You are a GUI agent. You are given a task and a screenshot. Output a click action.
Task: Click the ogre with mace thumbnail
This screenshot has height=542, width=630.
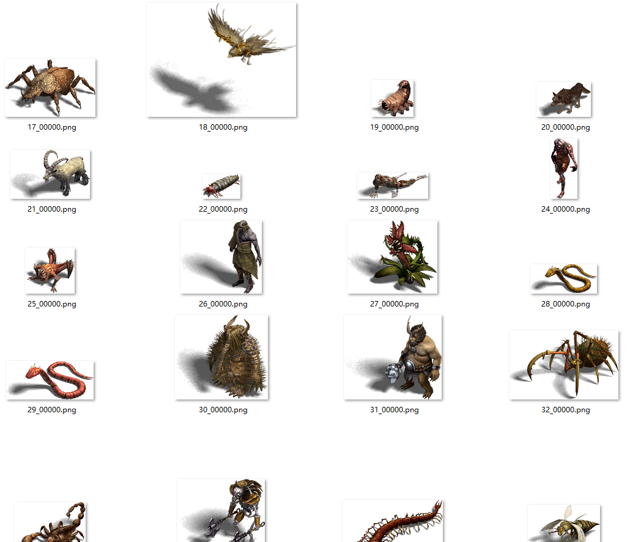pyautogui.click(x=393, y=357)
